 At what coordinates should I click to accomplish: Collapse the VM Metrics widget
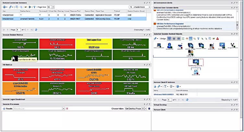coord(144,65)
